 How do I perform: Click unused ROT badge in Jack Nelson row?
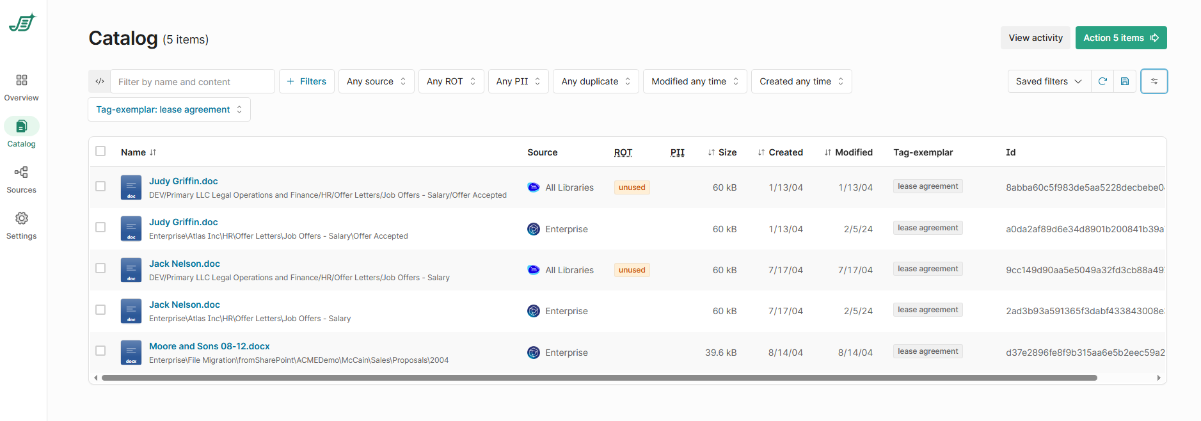[632, 270]
